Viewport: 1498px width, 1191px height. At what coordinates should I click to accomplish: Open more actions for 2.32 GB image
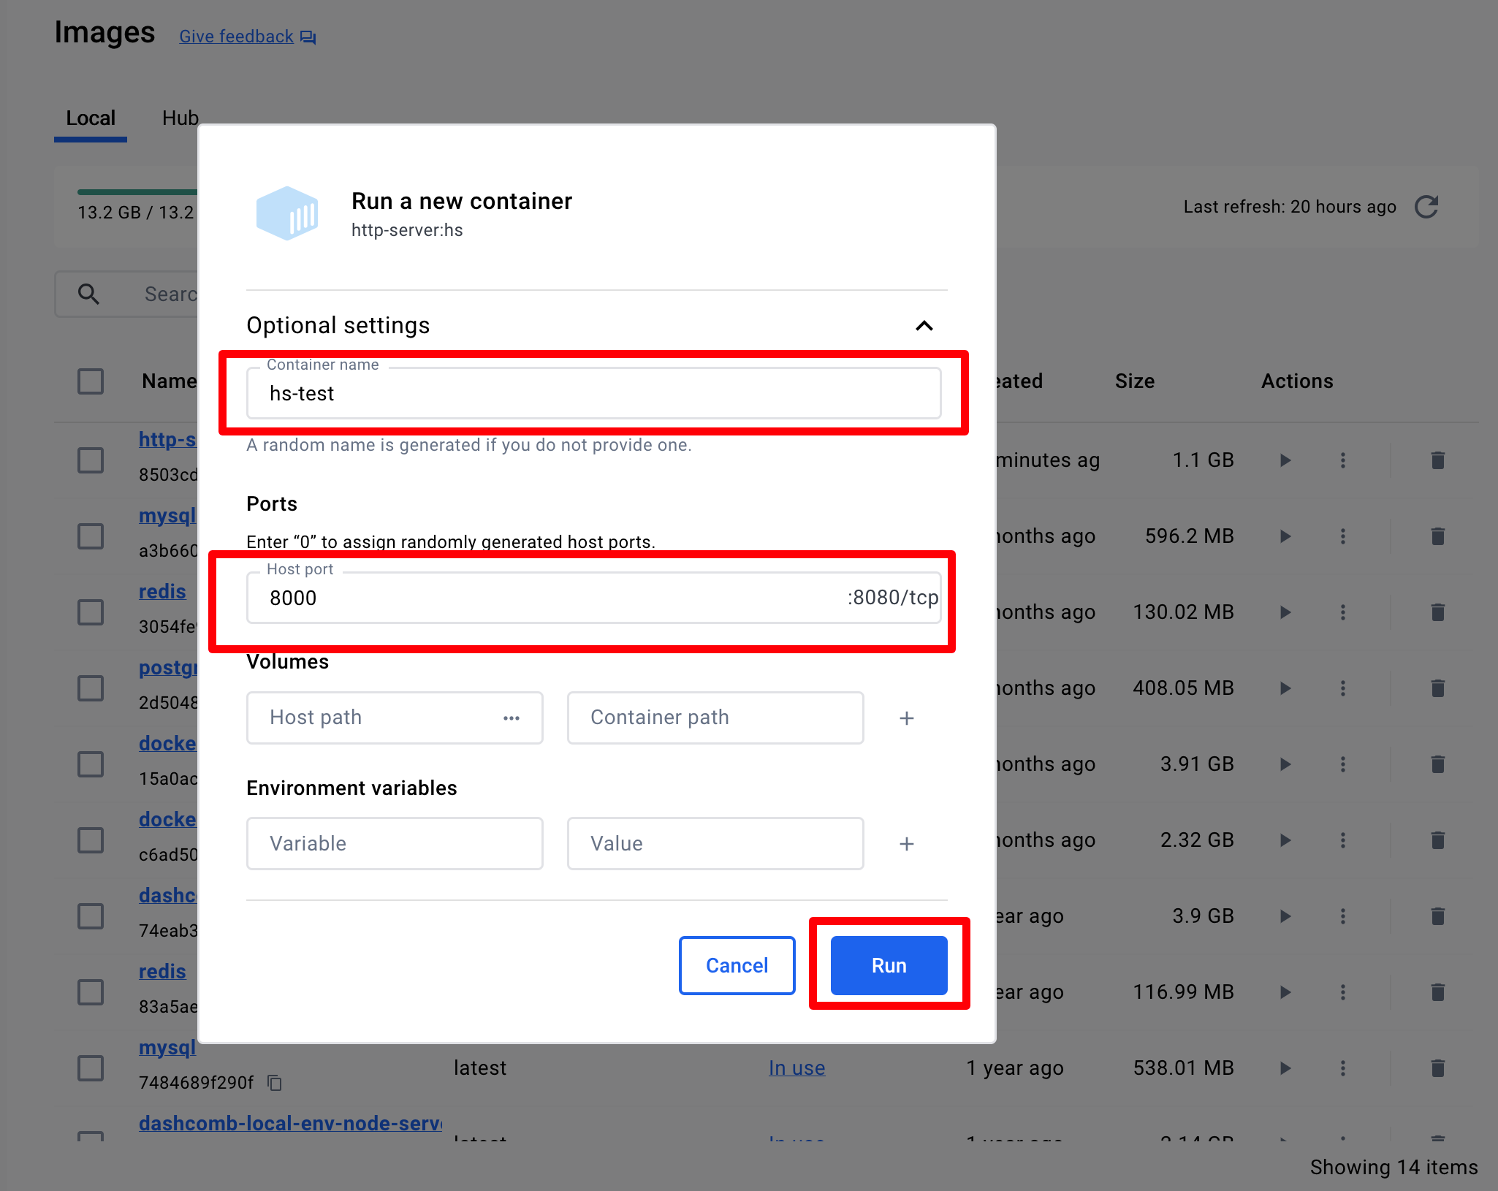pos(1343,840)
